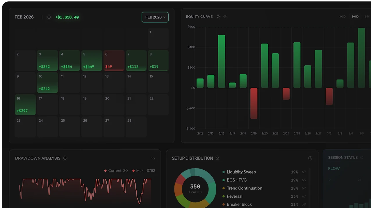The height and width of the screenshot is (208, 371).
Task: Open the FEB 2026 month selector dropdown
Action: (155, 17)
